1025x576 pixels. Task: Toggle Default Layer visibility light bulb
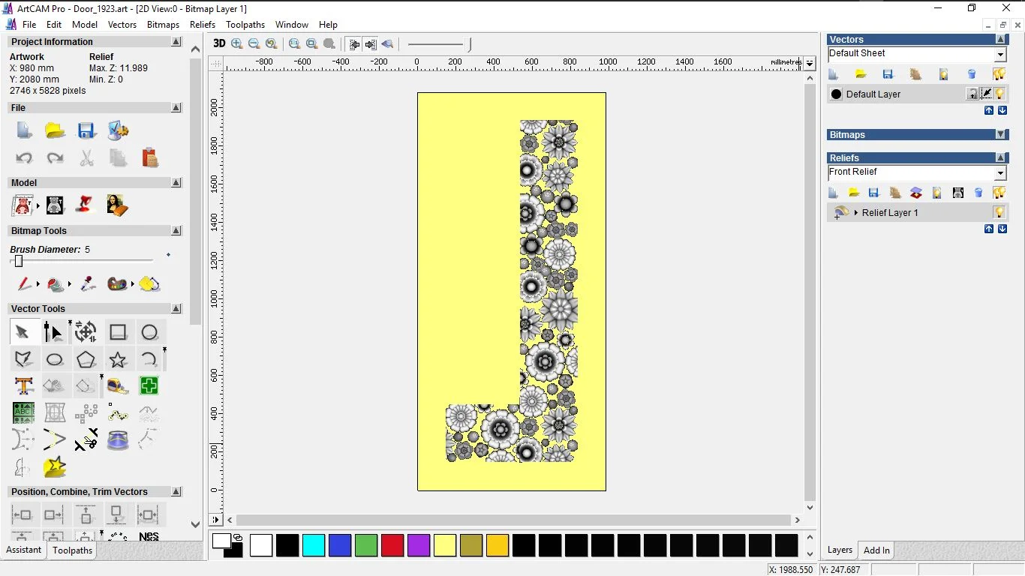pyautogui.click(x=999, y=94)
